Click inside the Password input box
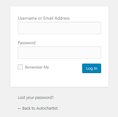118x117 pixels. pyautogui.click(x=59, y=53)
